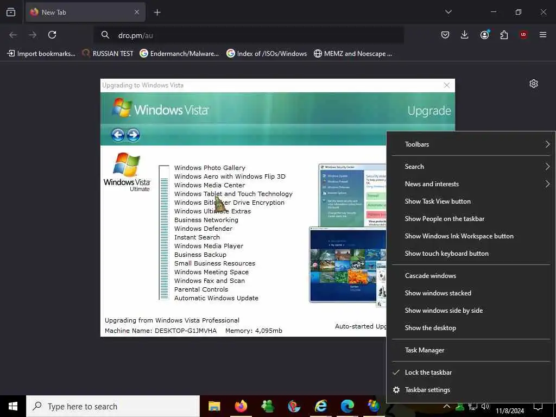Show hidden system tray icons
The height and width of the screenshot is (417, 556).
(447, 406)
